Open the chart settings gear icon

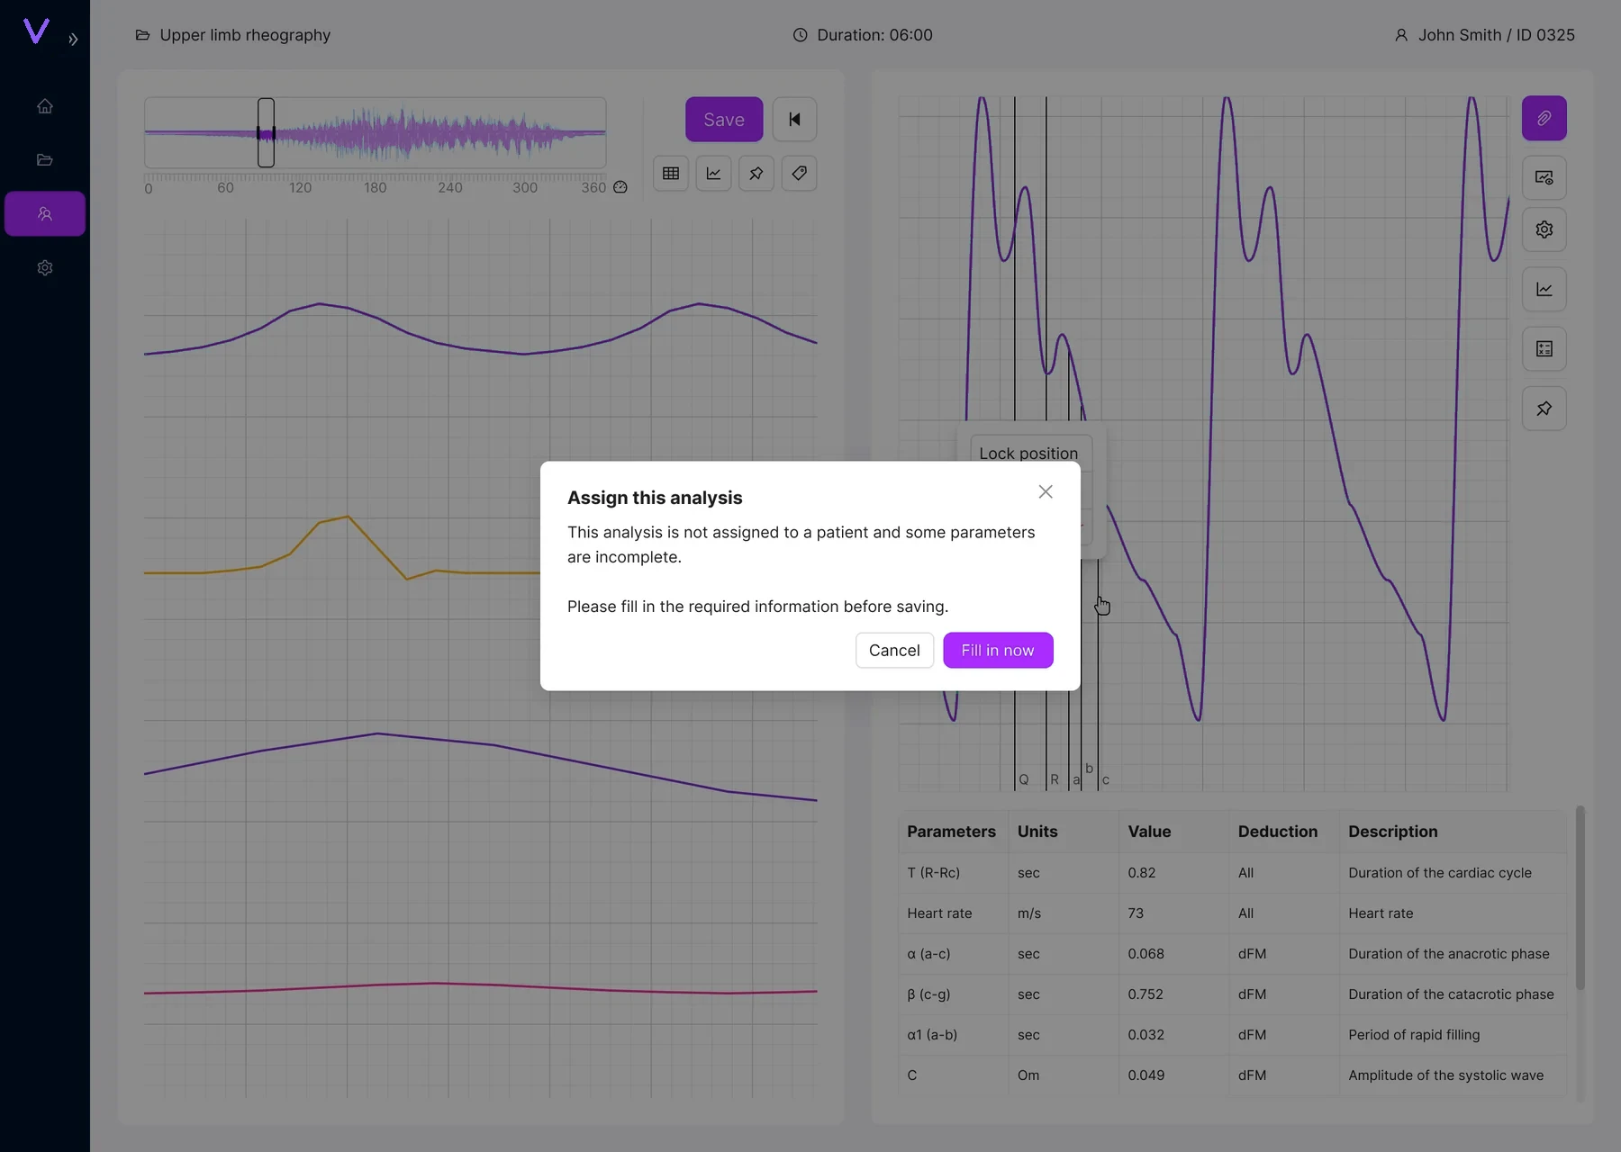(x=1544, y=229)
